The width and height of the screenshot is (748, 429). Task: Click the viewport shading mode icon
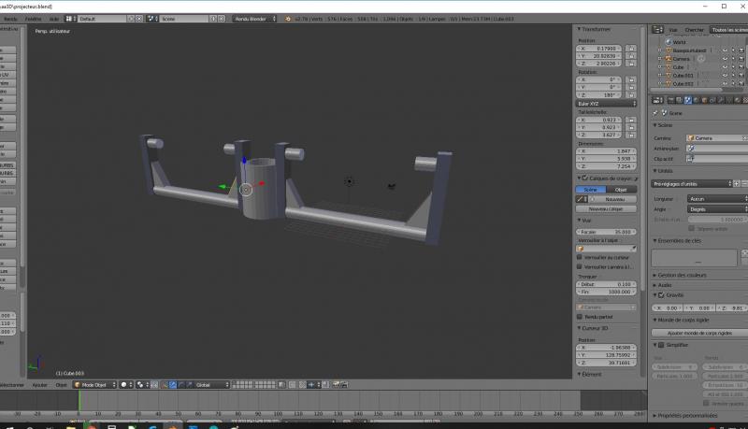coord(124,384)
